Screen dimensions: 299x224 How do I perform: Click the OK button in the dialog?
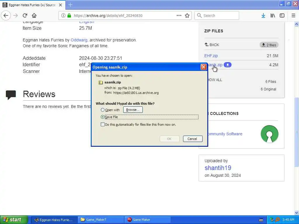click(x=169, y=139)
